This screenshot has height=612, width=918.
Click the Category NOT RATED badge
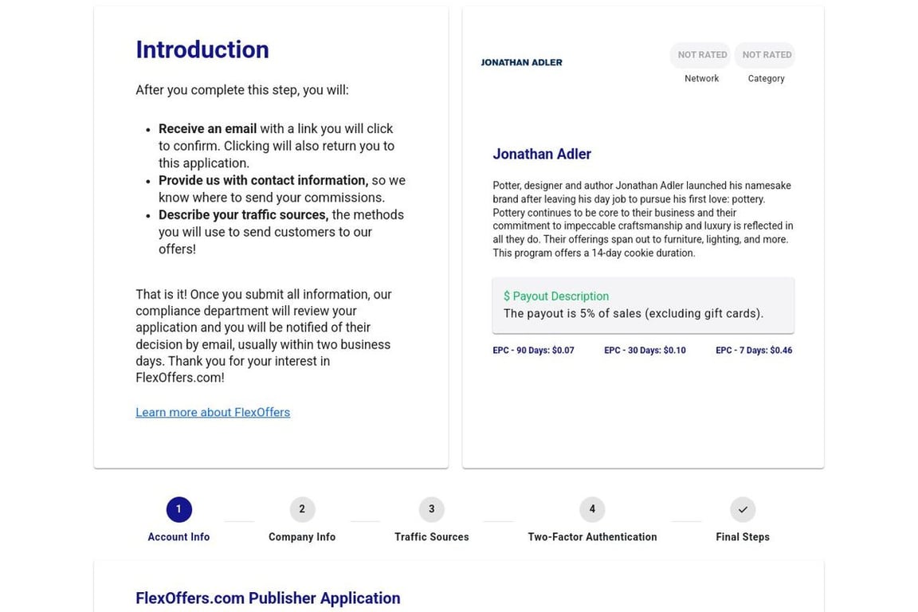766,54
